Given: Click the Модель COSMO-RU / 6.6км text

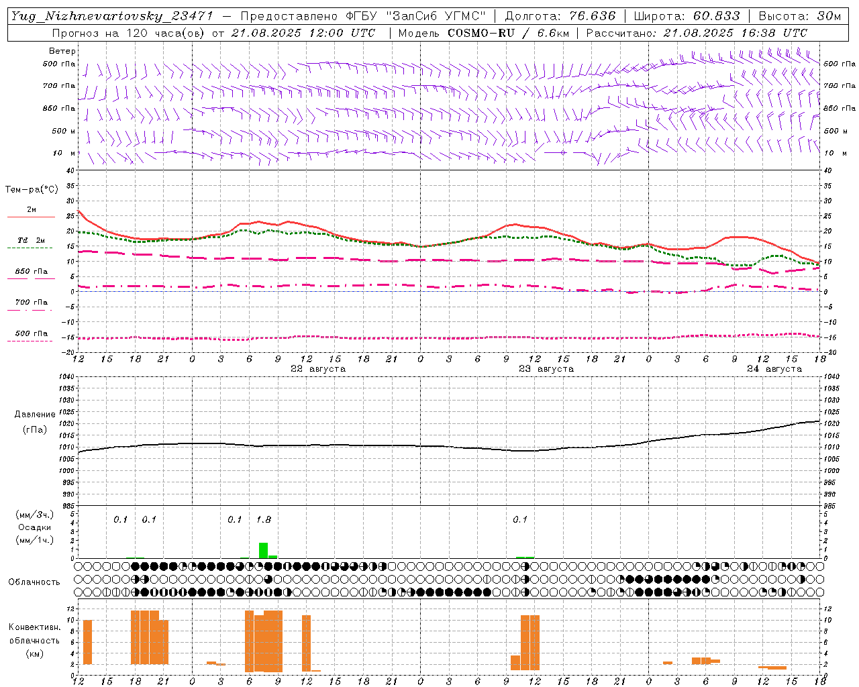Looking at the screenshot, I should click(484, 33).
